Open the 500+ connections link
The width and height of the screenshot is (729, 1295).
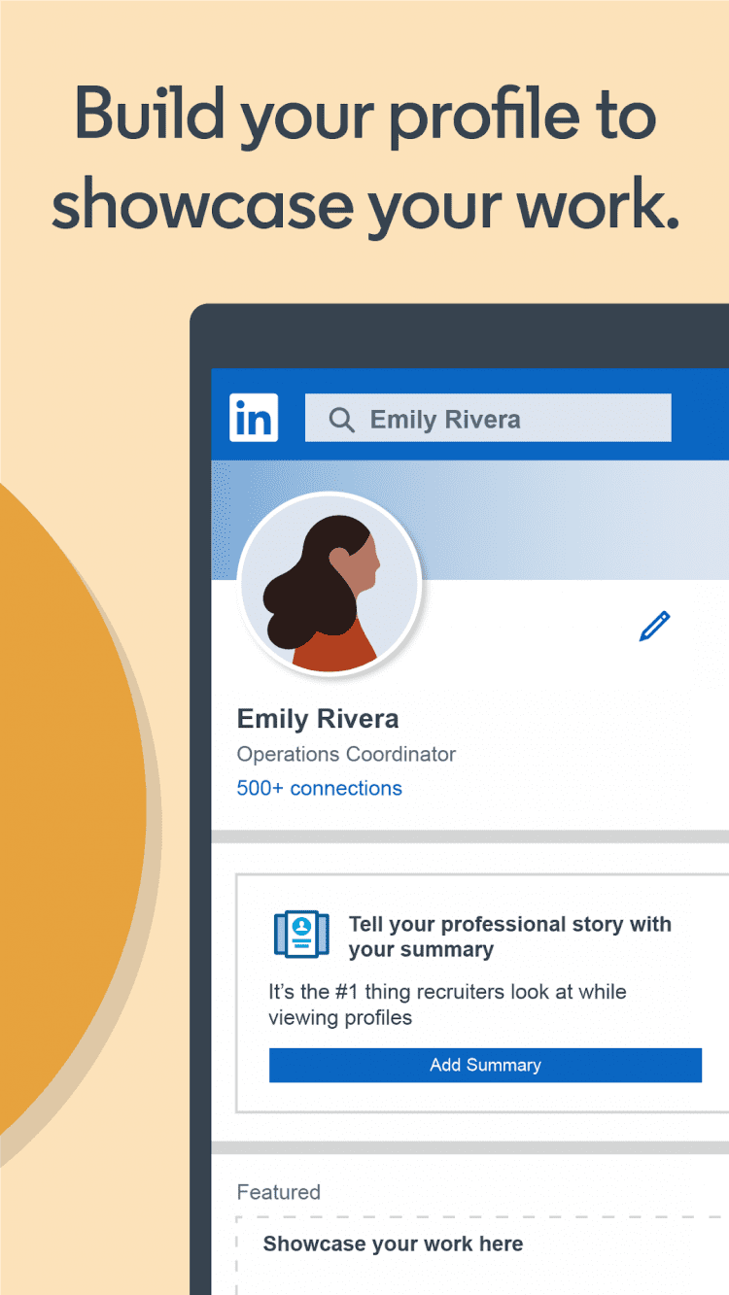(x=320, y=788)
